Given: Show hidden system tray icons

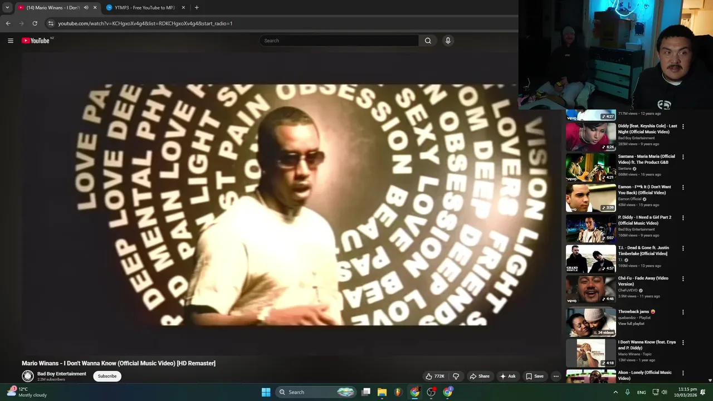Looking at the screenshot, I should [616, 392].
